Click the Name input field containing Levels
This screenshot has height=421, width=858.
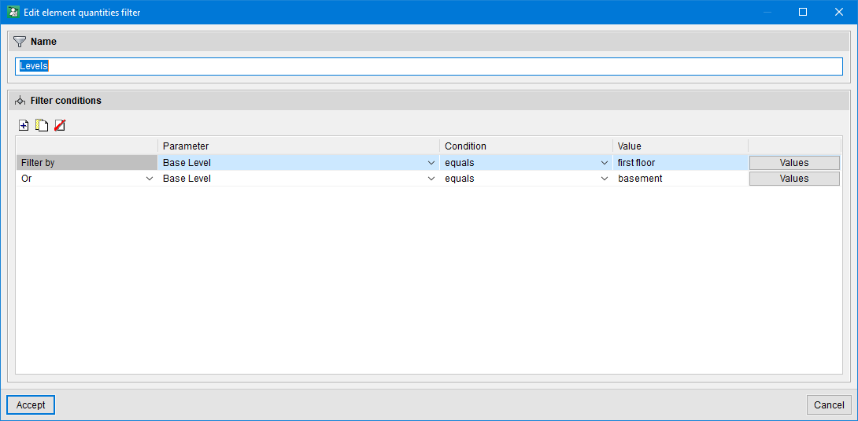tap(428, 66)
